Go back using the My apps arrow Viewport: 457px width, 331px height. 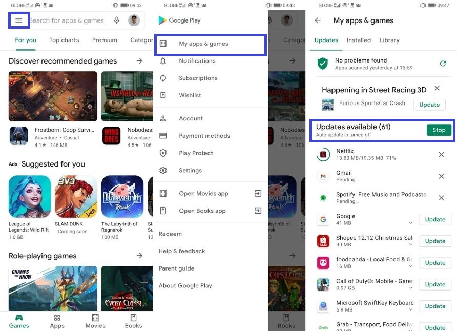[x=318, y=20]
